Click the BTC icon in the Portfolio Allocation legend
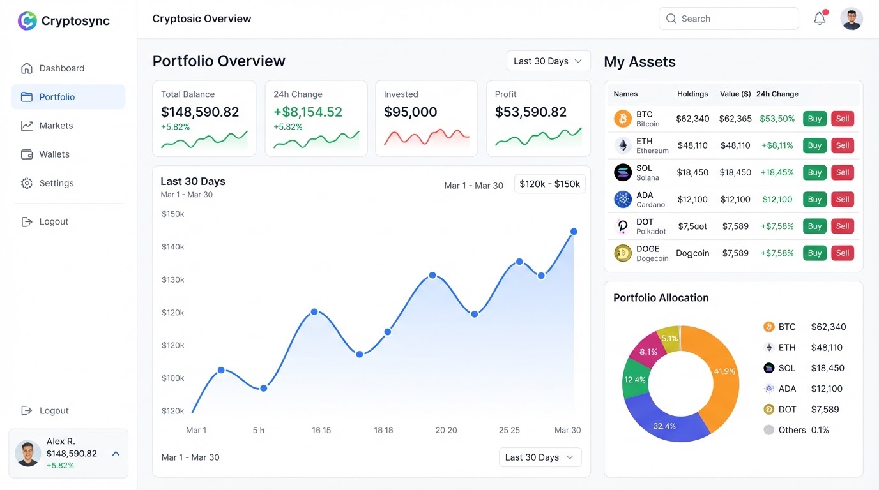Viewport: 879px width, 490px height. (769, 327)
